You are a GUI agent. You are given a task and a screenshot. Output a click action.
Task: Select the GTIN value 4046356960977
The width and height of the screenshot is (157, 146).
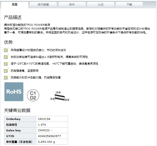49,136
